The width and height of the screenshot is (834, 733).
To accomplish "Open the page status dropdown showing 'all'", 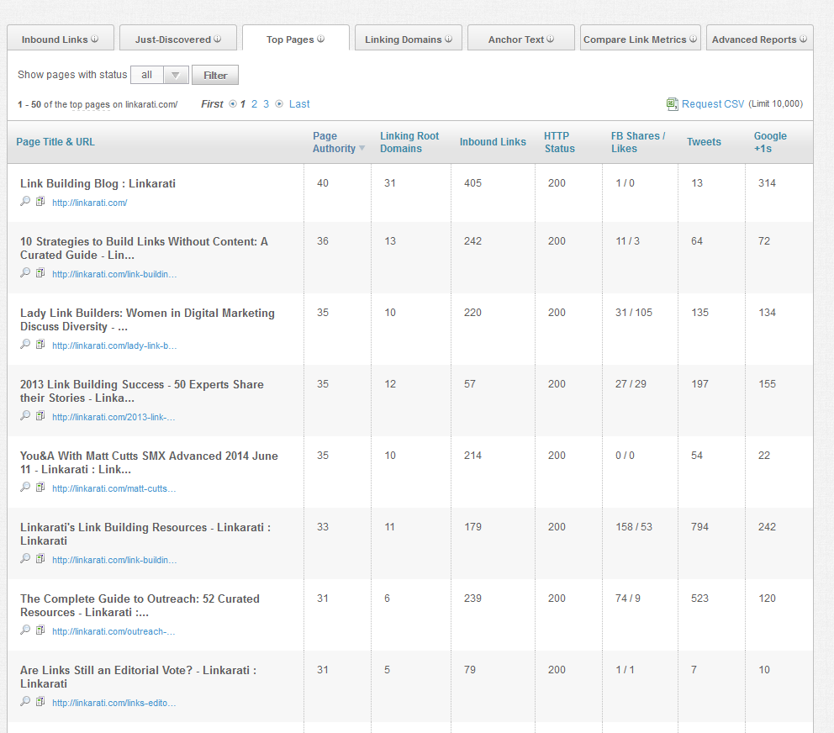I will (160, 75).
